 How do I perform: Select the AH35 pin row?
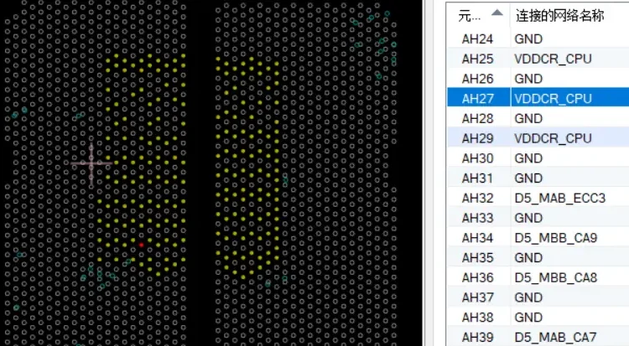[538, 257]
